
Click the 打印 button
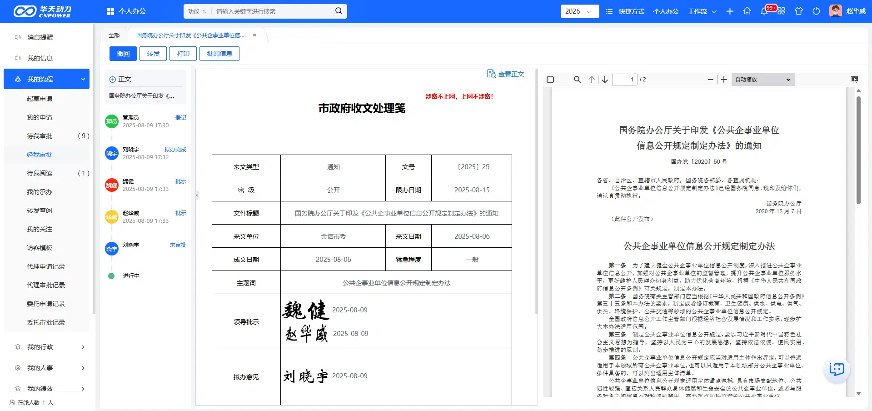pyautogui.click(x=183, y=54)
